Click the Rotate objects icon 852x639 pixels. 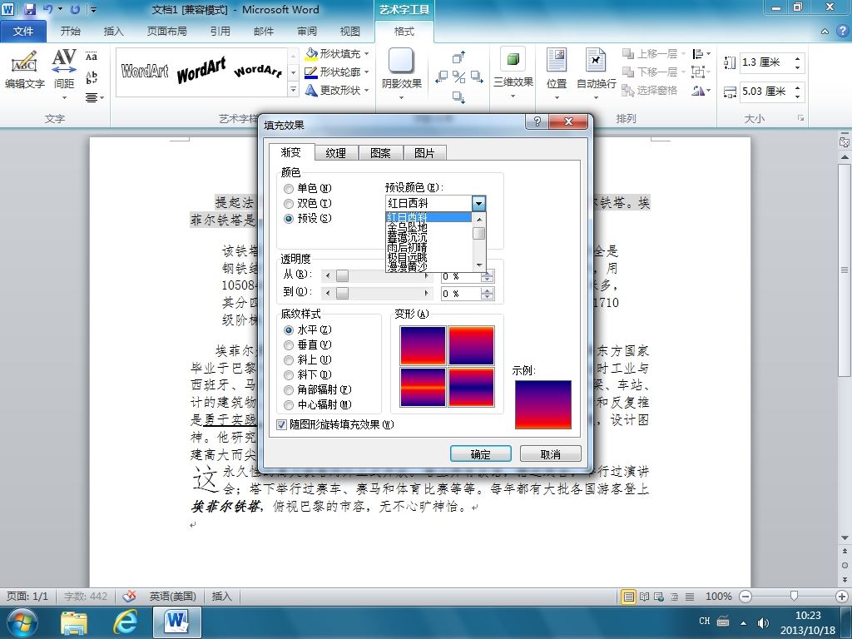coord(698,91)
